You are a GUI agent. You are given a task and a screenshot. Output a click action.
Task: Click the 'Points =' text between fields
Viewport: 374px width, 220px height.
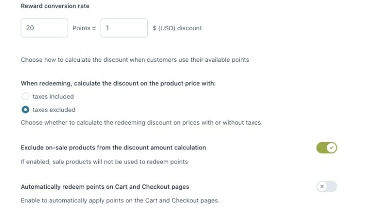tap(84, 28)
